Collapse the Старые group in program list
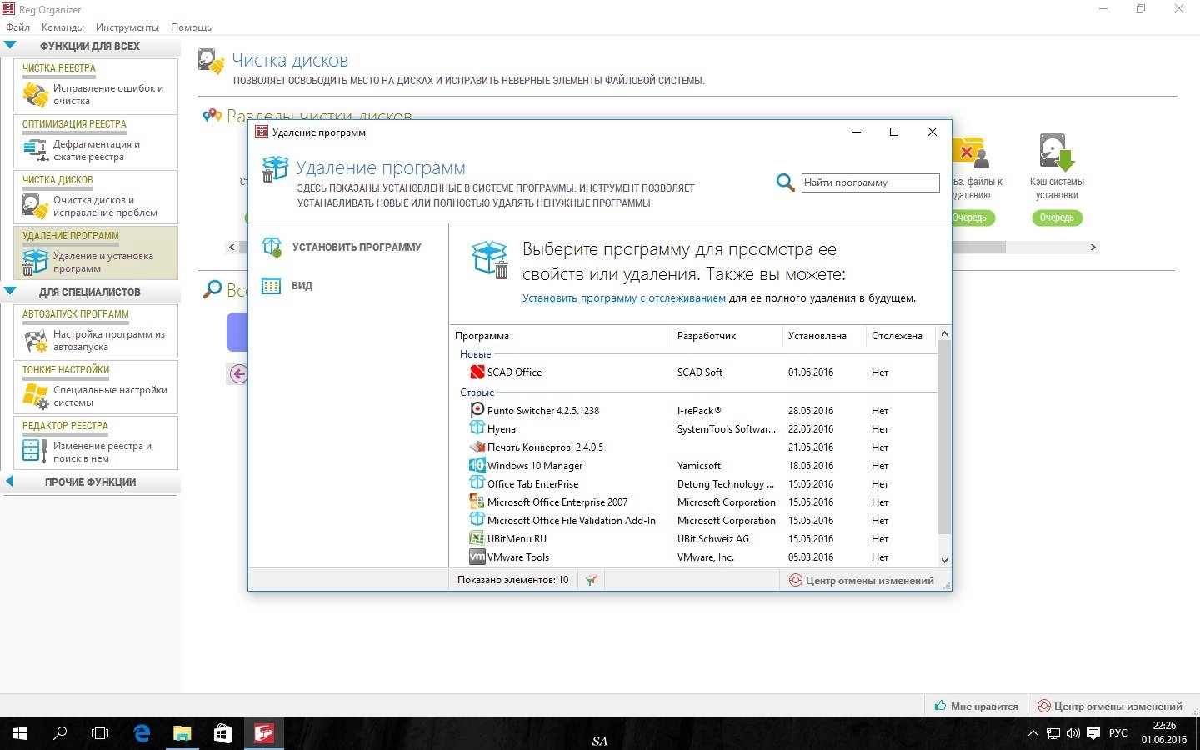 pos(477,392)
